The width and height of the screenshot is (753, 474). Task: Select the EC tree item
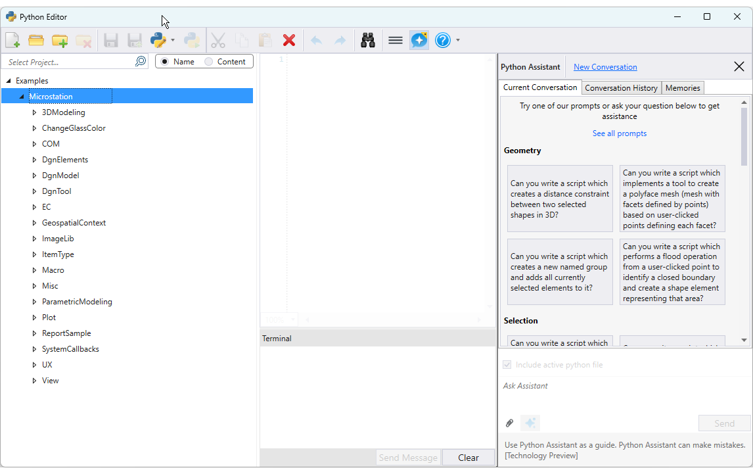click(x=46, y=207)
